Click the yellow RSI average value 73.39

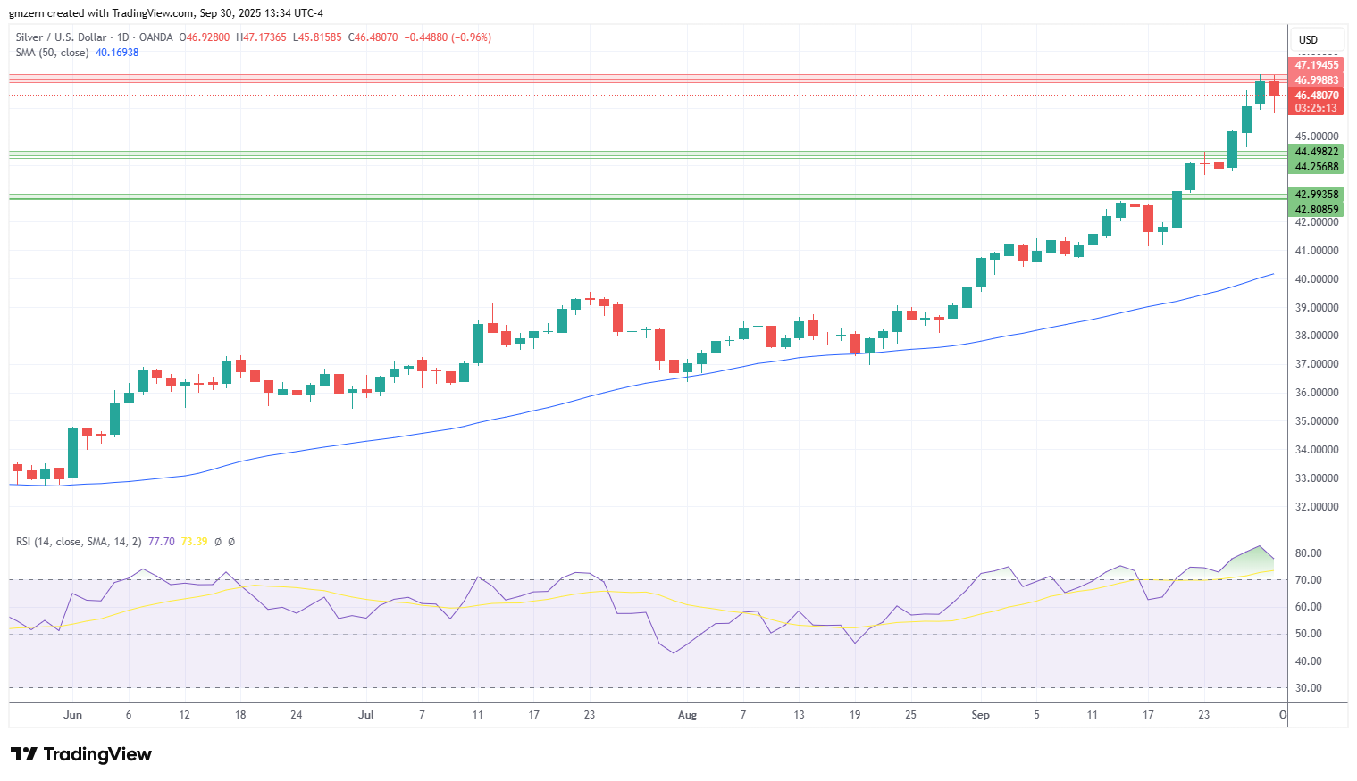click(194, 542)
